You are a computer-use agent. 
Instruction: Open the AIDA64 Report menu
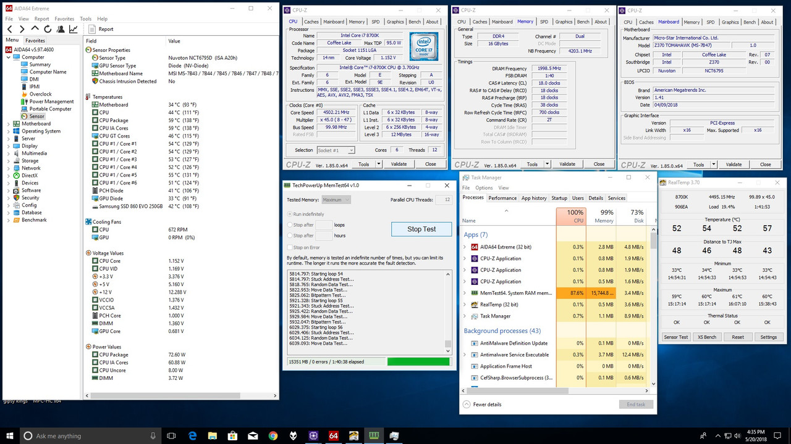coord(41,19)
